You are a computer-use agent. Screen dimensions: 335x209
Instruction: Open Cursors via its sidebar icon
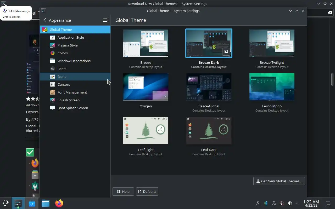(x=53, y=84)
